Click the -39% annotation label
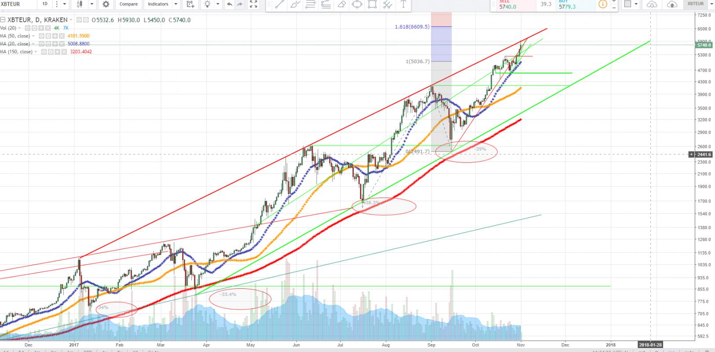Screen dimensions: 715x352 pyautogui.click(x=480, y=149)
